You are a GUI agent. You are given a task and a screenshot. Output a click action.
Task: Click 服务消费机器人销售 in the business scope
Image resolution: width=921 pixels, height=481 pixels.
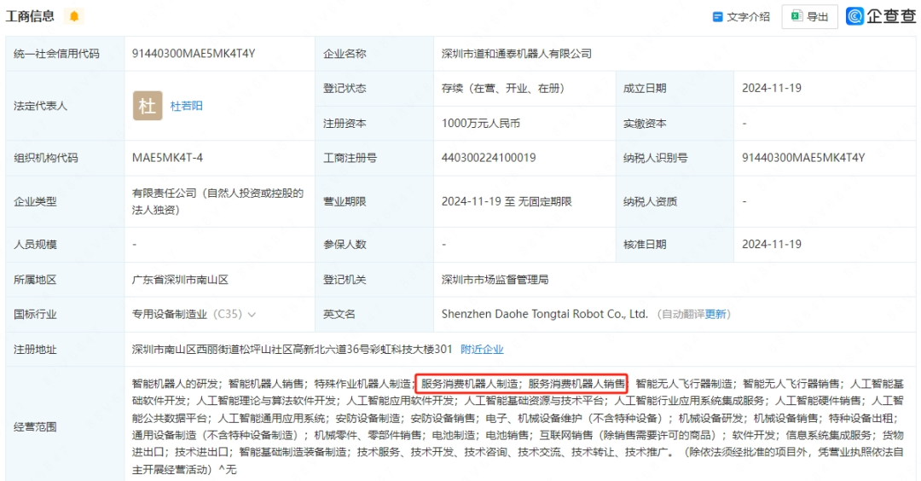coord(576,384)
